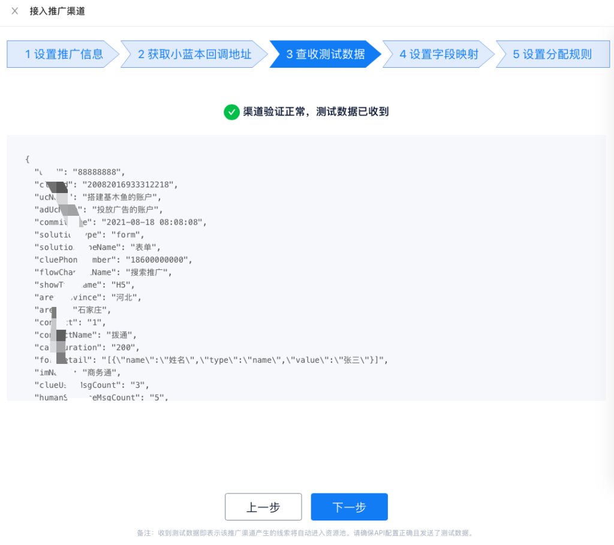614x545 pixels.
Task: Click the 接入推广渠道 dialog title
Action: (x=58, y=11)
